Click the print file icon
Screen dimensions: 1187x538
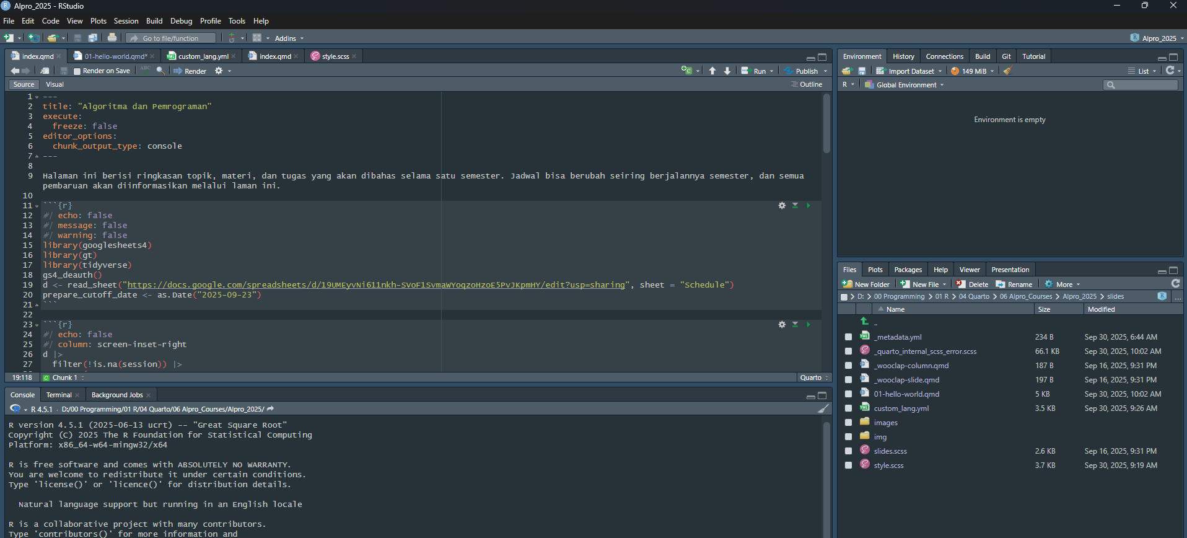click(x=112, y=38)
